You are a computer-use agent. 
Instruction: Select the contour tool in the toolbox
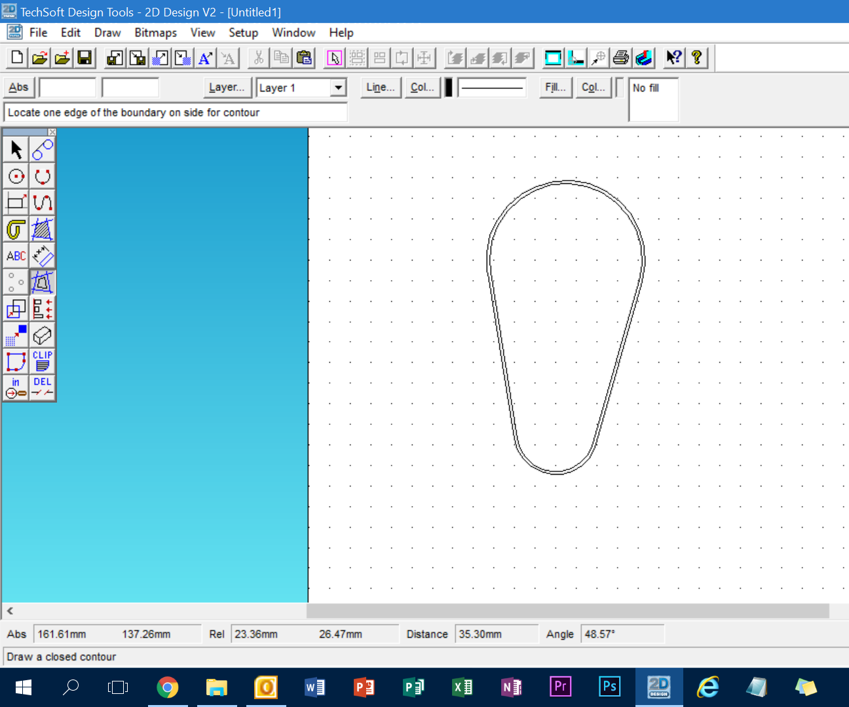[x=42, y=281]
